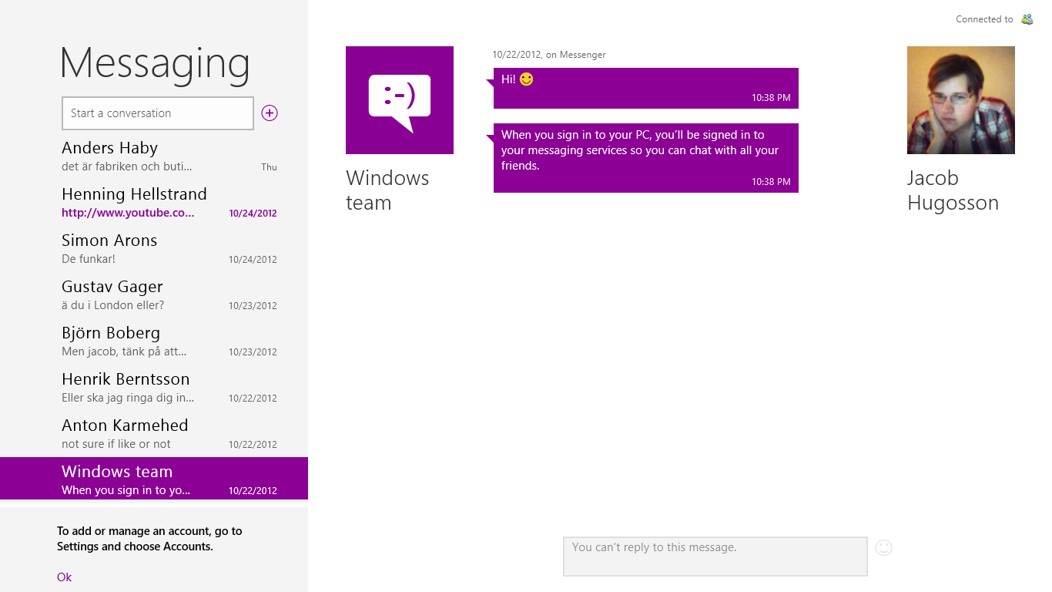Click the Ok link to dismiss accounts notice
This screenshot has width=1052, height=592.
64,577
